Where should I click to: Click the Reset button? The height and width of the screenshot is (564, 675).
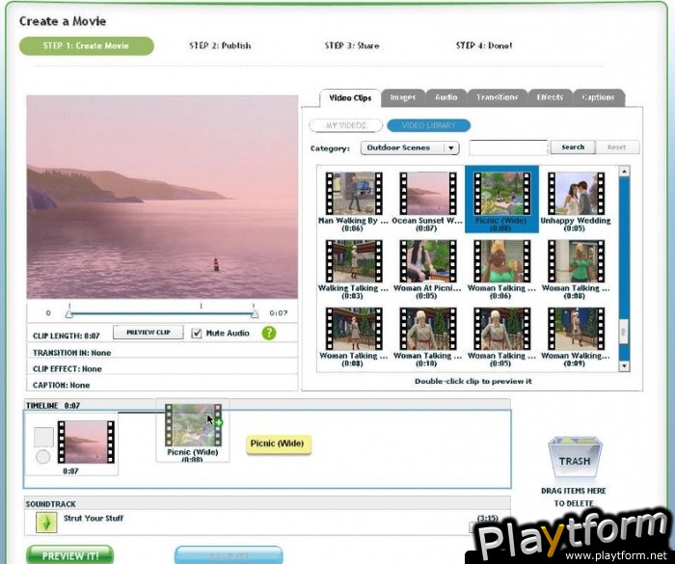(x=617, y=147)
